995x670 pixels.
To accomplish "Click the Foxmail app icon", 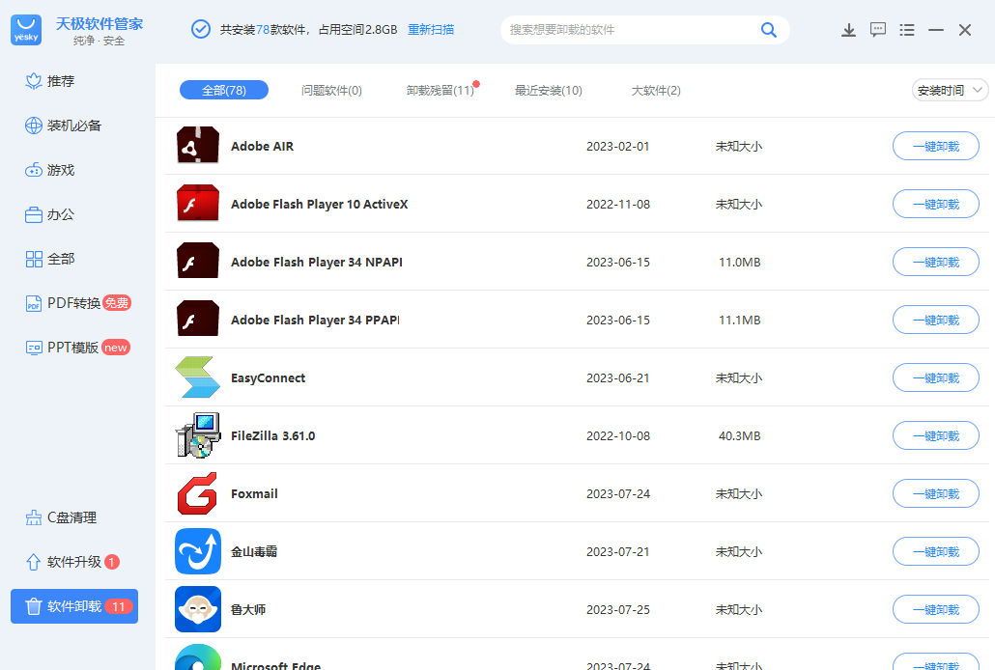I will [x=198, y=493].
